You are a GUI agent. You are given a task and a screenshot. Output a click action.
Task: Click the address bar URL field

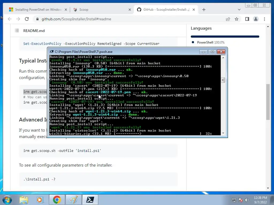point(129,19)
